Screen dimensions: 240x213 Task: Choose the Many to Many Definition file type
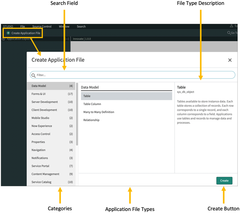99,112
